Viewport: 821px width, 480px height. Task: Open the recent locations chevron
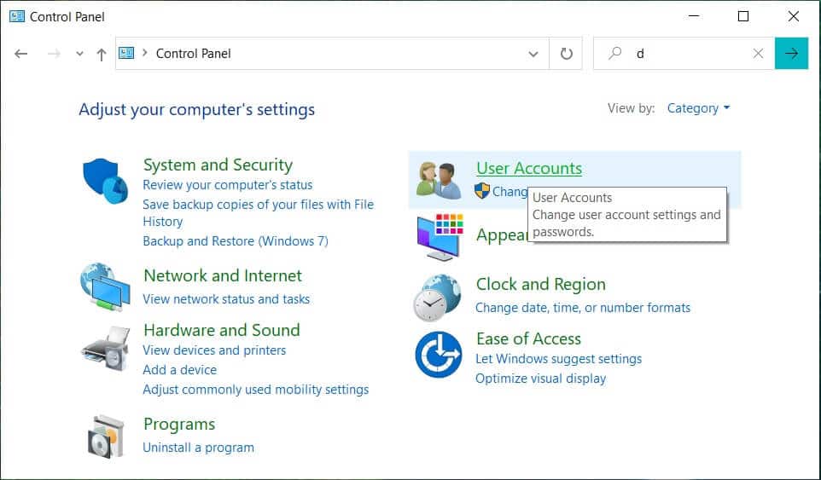(79, 54)
